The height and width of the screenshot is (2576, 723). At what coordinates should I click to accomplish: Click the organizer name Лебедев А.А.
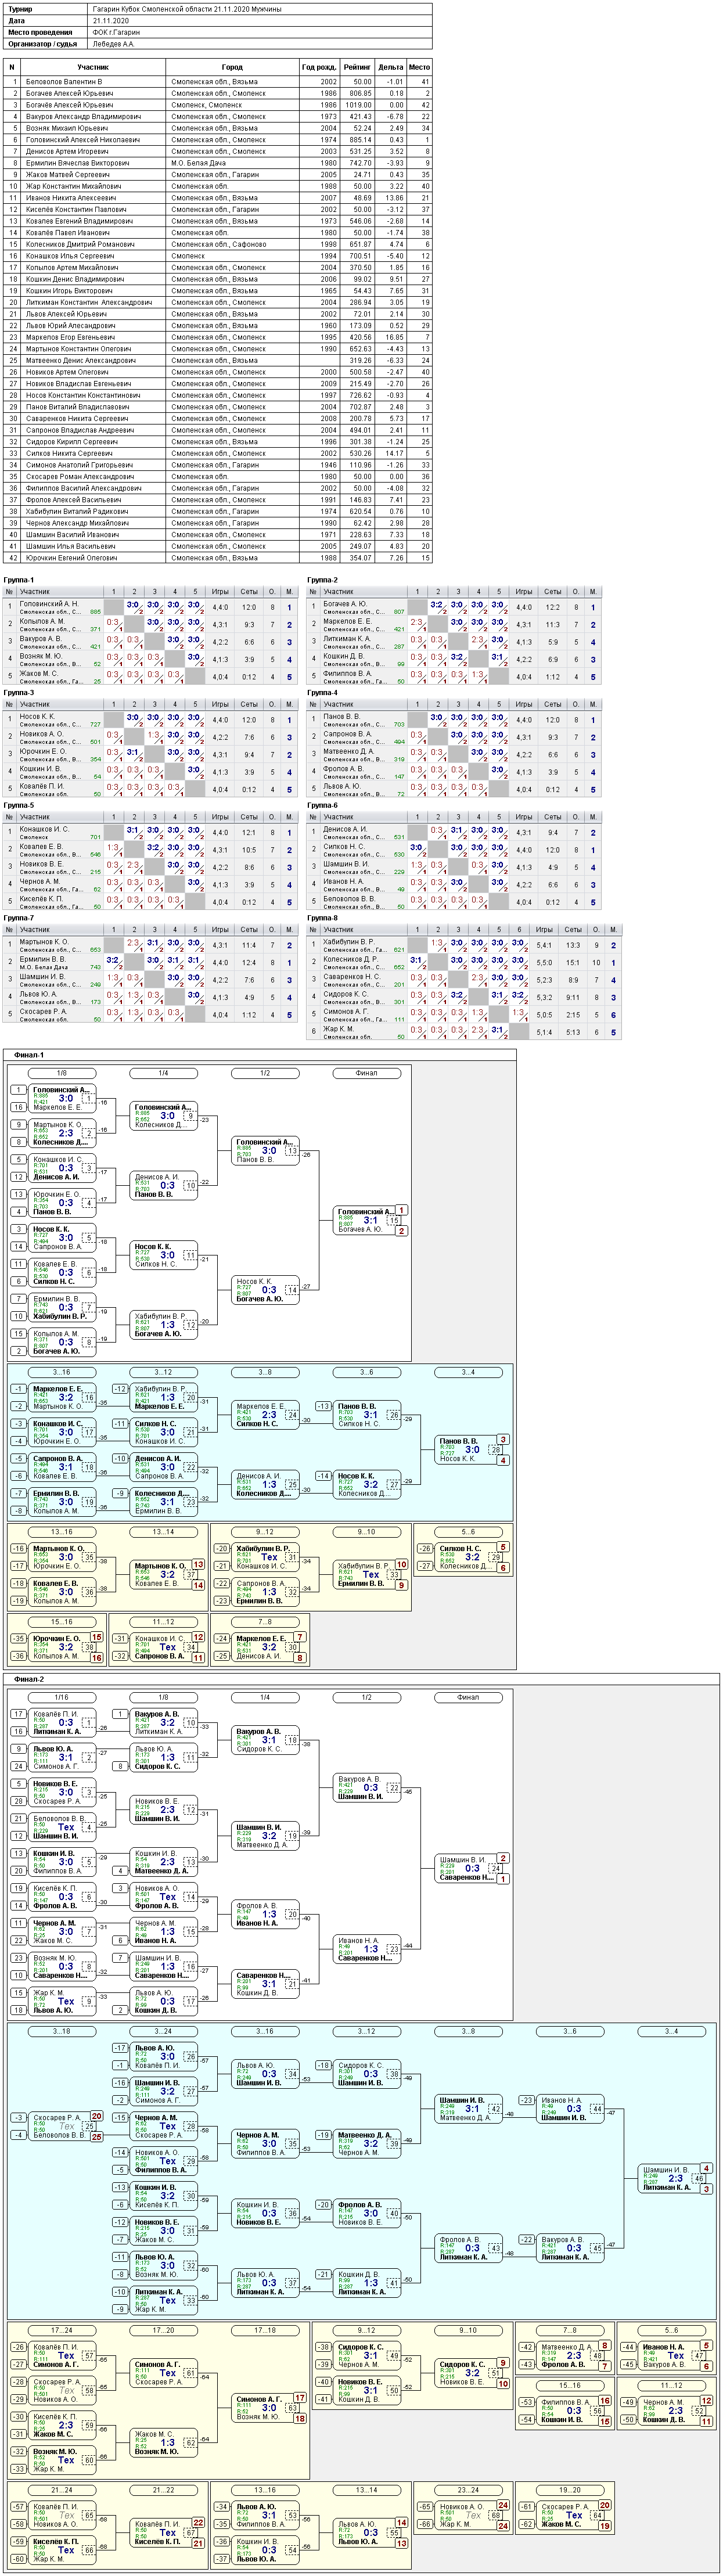click(113, 44)
